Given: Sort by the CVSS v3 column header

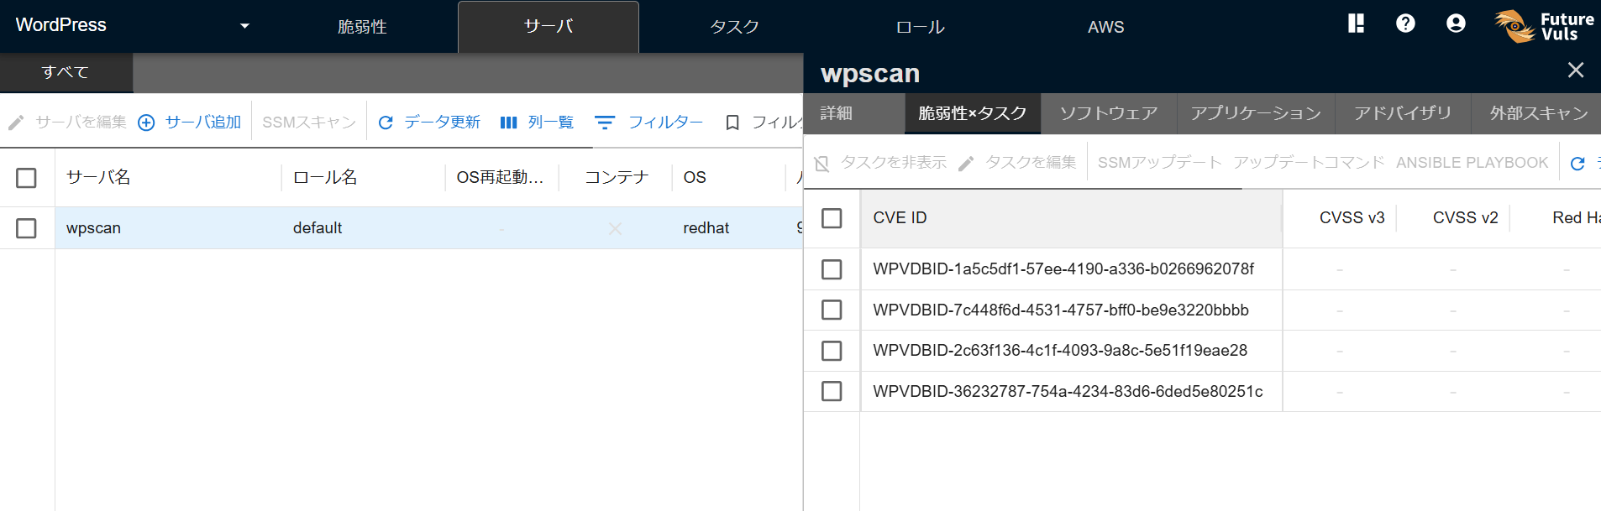Looking at the screenshot, I should pos(1351,218).
